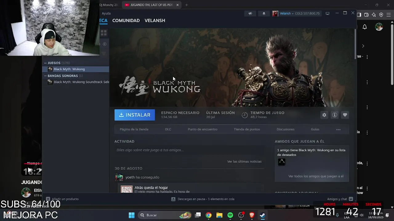Collapse JUEGOS category in library
This screenshot has width=394, height=221.
click(45, 63)
